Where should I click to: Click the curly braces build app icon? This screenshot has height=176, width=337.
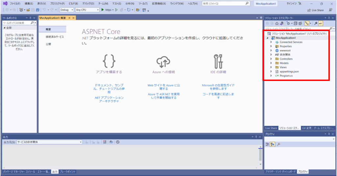[109, 61]
